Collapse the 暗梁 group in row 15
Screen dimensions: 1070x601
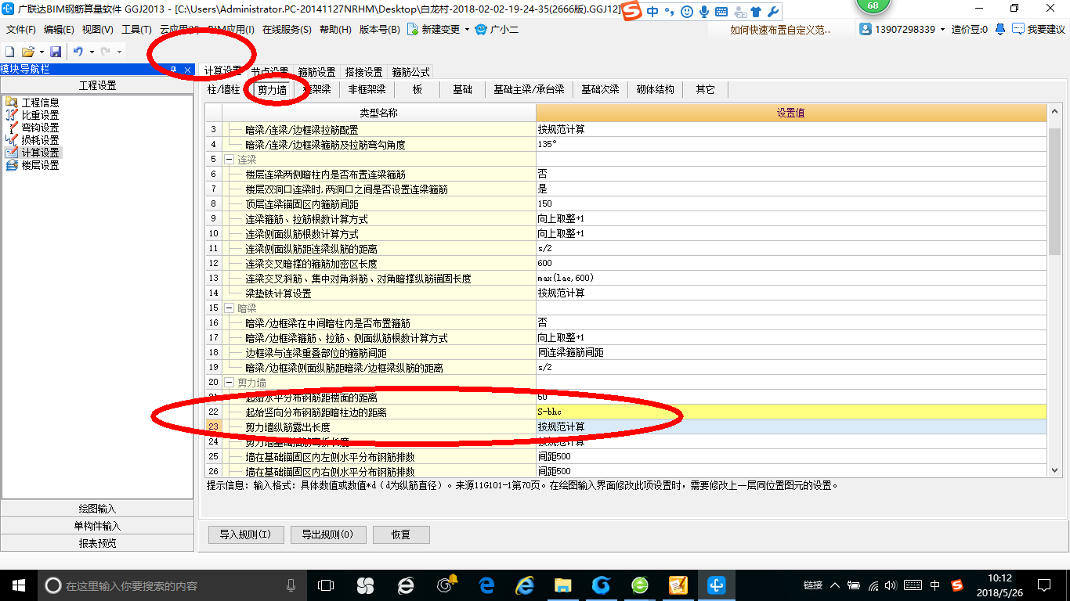(229, 308)
